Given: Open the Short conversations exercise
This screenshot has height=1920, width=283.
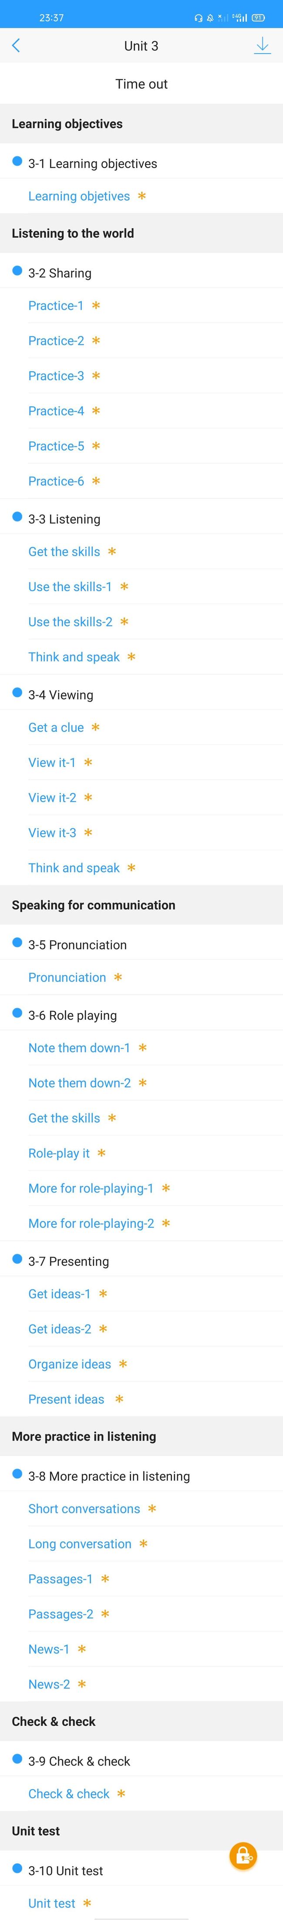Looking at the screenshot, I should coord(84,1509).
